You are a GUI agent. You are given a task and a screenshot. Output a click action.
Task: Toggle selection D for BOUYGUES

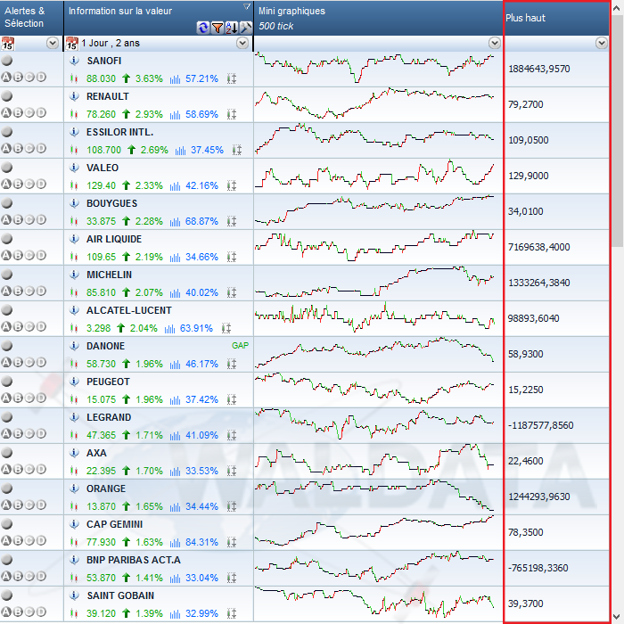pos(41,219)
